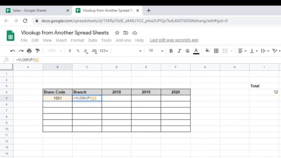Click the Redo icon in toolbar
This screenshot has height=158, width=281.
(x=21, y=51)
